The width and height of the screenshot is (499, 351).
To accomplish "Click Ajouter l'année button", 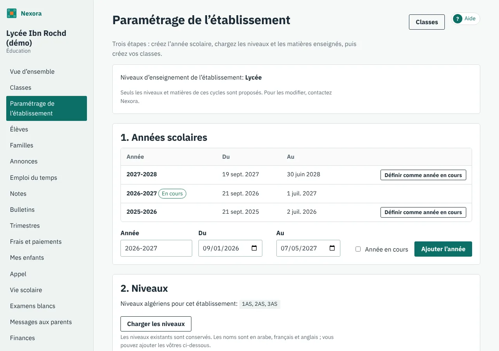I will pos(443,249).
